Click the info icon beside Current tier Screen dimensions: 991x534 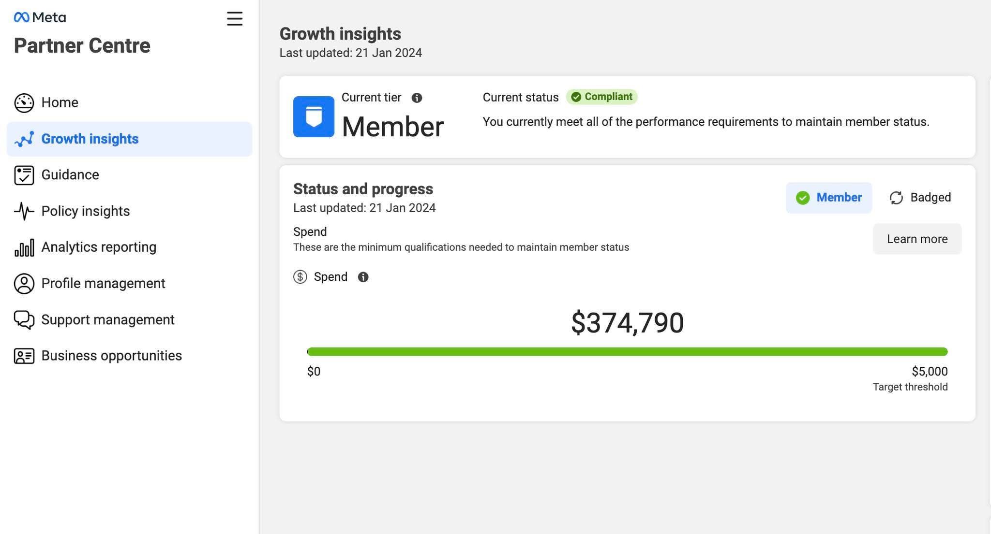click(417, 98)
